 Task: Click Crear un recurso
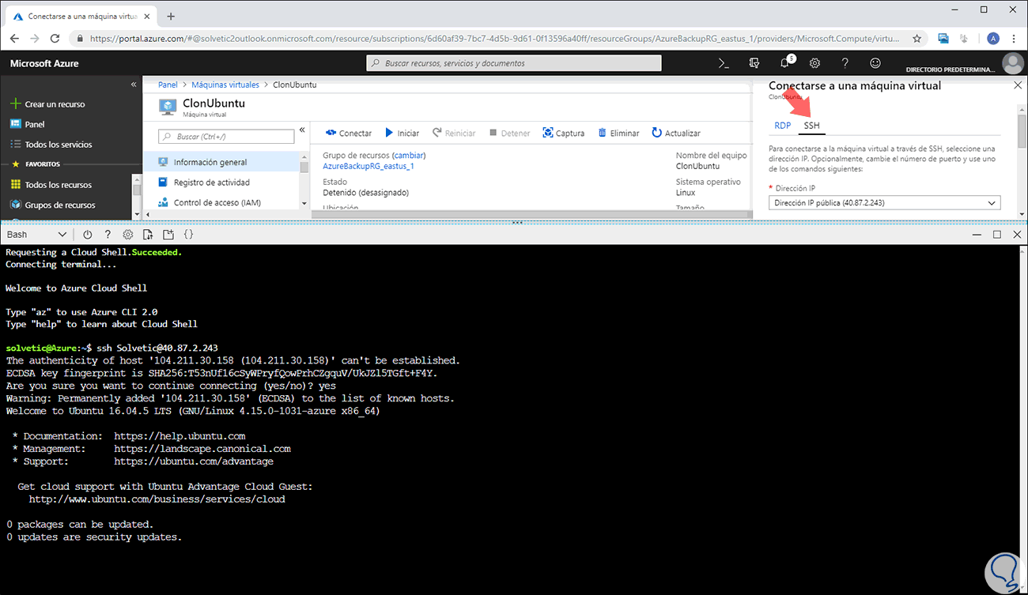pos(47,104)
